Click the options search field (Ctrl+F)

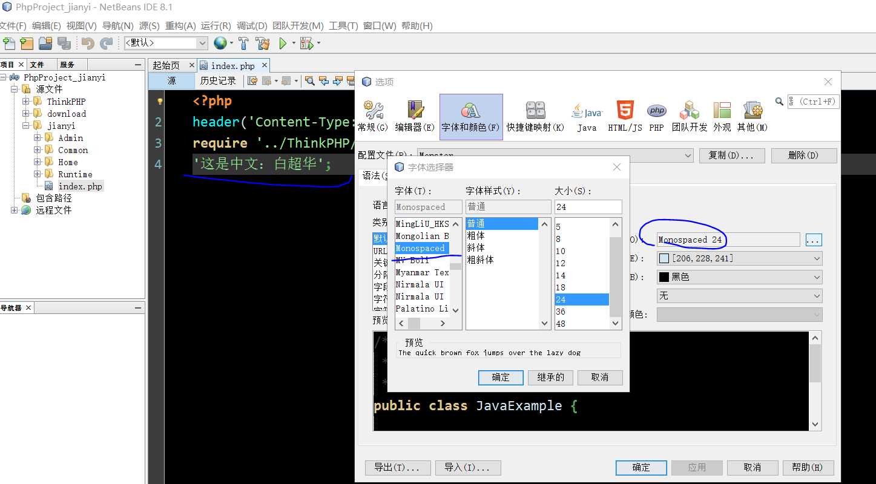(813, 102)
